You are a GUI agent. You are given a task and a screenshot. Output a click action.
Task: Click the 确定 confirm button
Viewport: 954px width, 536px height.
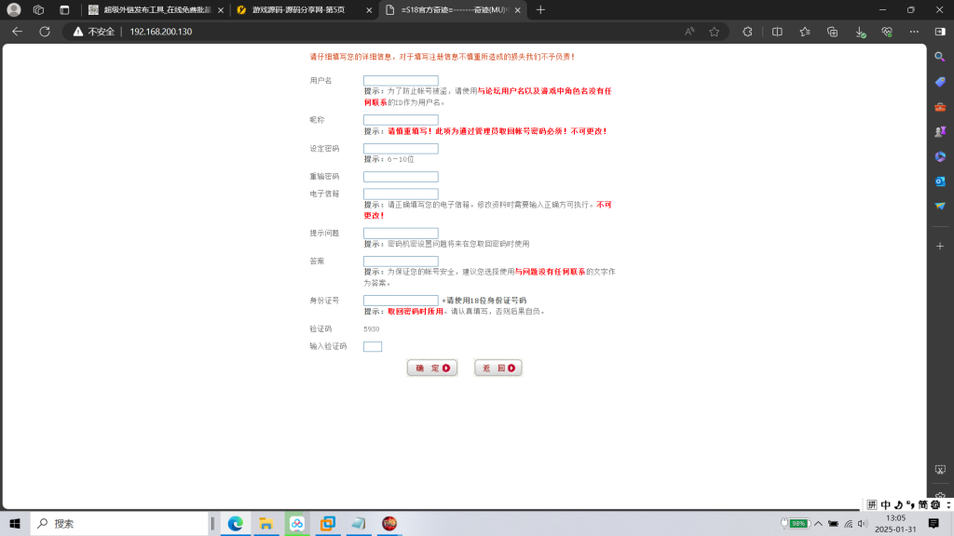click(431, 368)
